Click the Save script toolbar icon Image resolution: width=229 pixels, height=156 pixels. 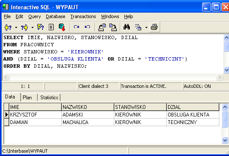click(x=113, y=27)
